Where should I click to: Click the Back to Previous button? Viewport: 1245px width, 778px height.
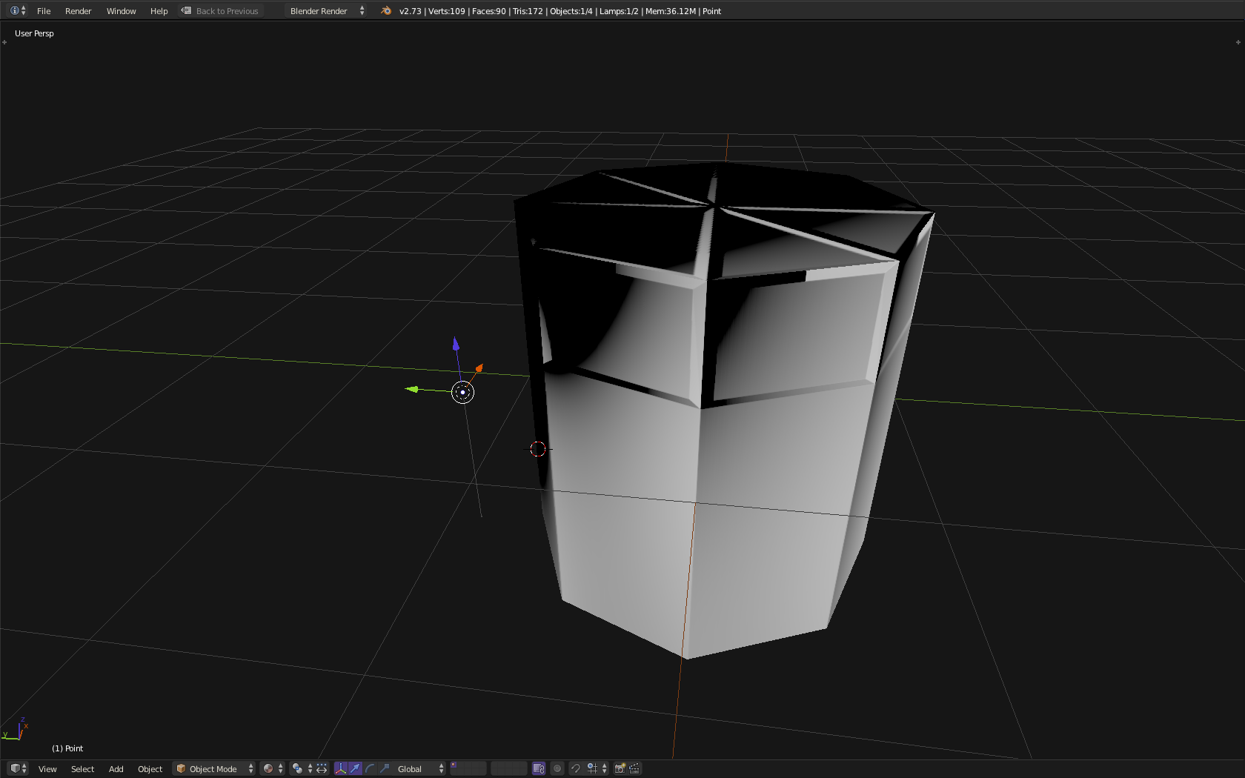(221, 11)
